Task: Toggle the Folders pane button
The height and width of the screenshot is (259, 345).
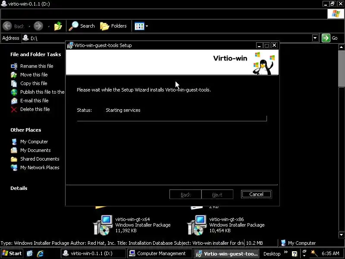Action: click(113, 26)
